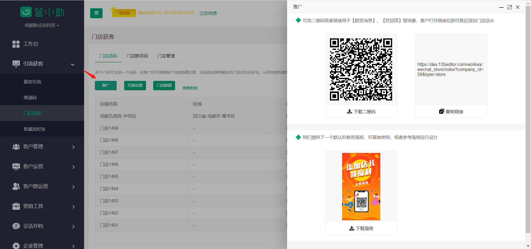Click the download icon beside 下载海报

pos(352,228)
